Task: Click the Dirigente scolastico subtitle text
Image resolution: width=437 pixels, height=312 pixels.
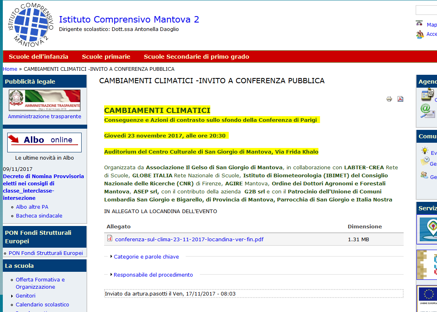Action: pyautogui.click(x=119, y=29)
